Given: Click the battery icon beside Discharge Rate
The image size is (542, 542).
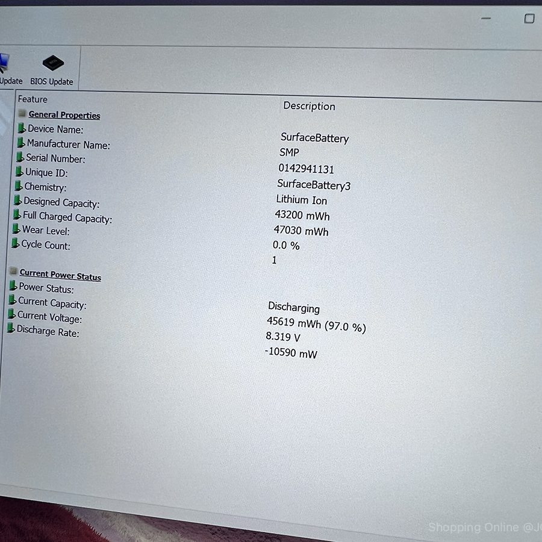Looking at the screenshot, I should (11, 328).
